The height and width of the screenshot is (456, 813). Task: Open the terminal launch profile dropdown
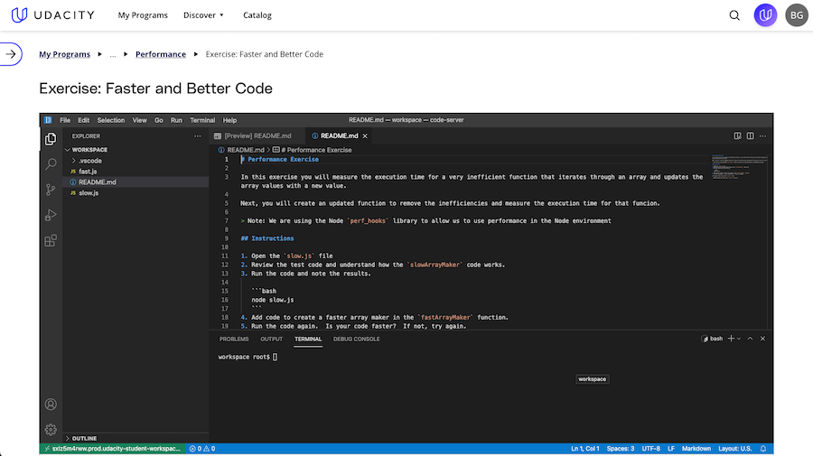[739, 339]
